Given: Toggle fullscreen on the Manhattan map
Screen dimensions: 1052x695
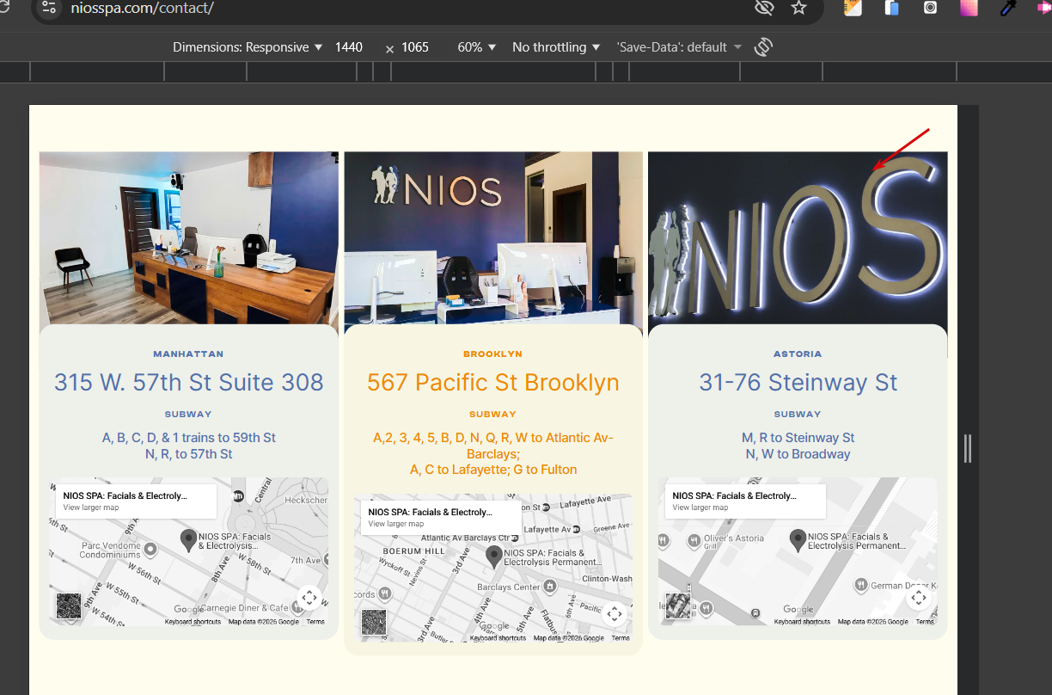Looking at the screenshot, I should 309,598.
